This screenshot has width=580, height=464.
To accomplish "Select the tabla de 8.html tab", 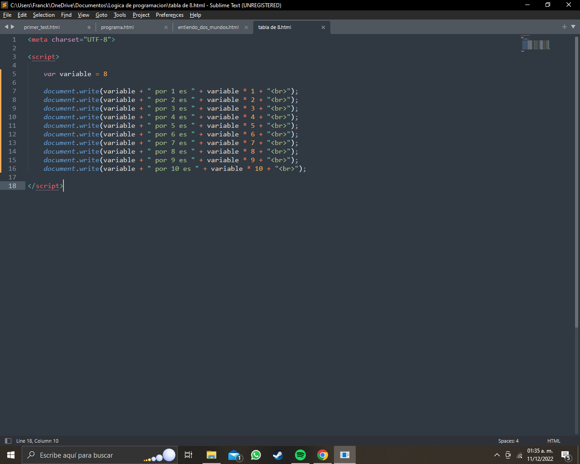I will pyautogui.click(x=275, y=27).
